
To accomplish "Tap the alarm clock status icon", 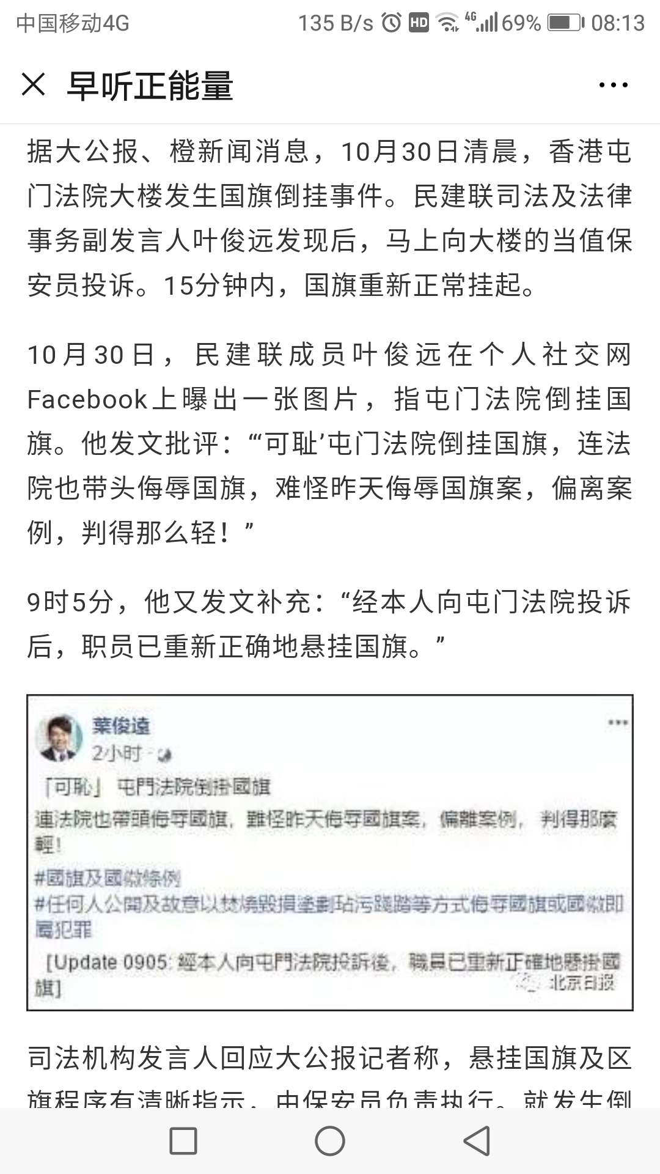I will coord(392,23).
